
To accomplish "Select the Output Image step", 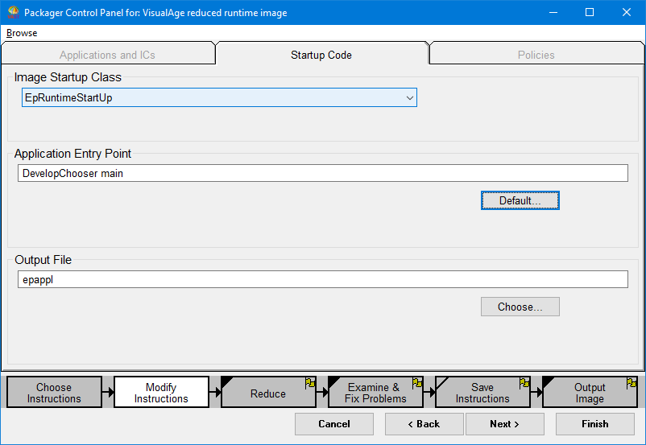I will coord(589,393).
